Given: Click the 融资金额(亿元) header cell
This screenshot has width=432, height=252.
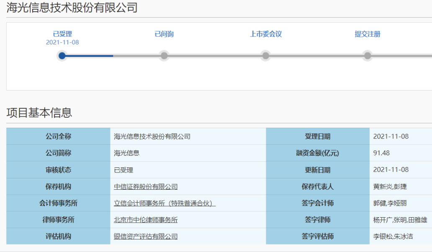Looking at the screenshot, I should point(318,153).
